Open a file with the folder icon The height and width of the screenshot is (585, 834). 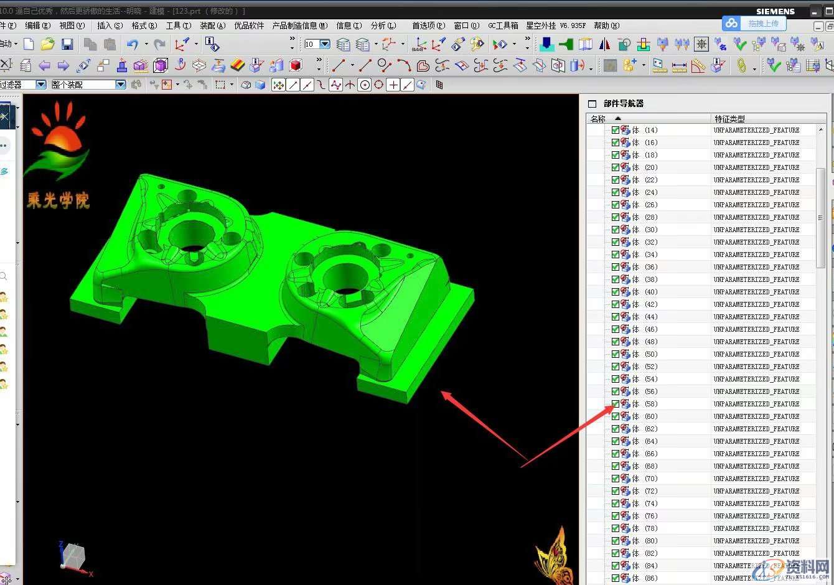tap(48, 44)
